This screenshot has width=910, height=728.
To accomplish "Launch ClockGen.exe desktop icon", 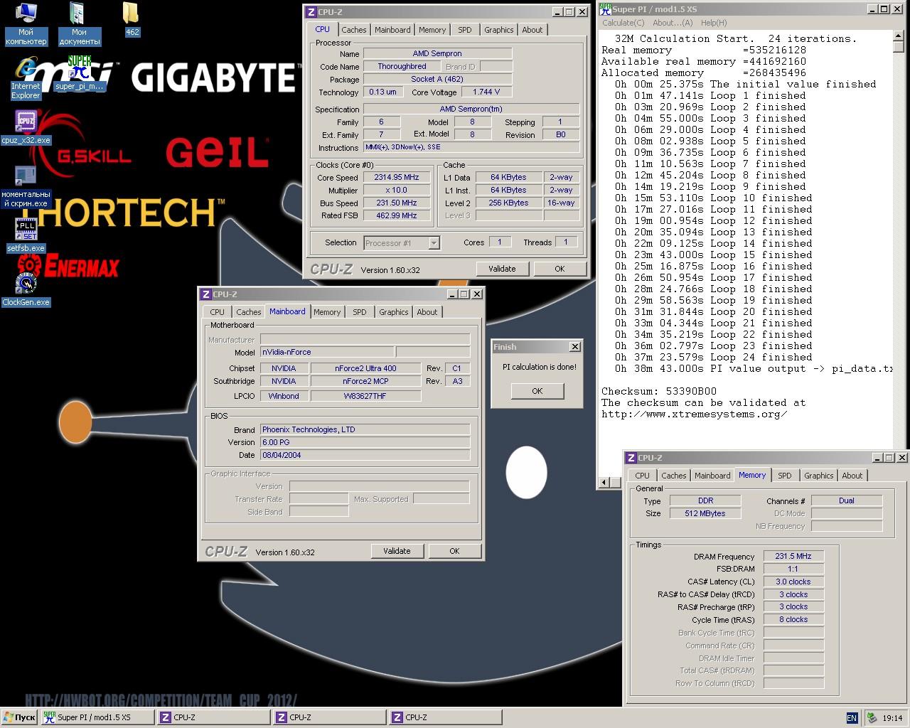I will [x=26, y=289].
